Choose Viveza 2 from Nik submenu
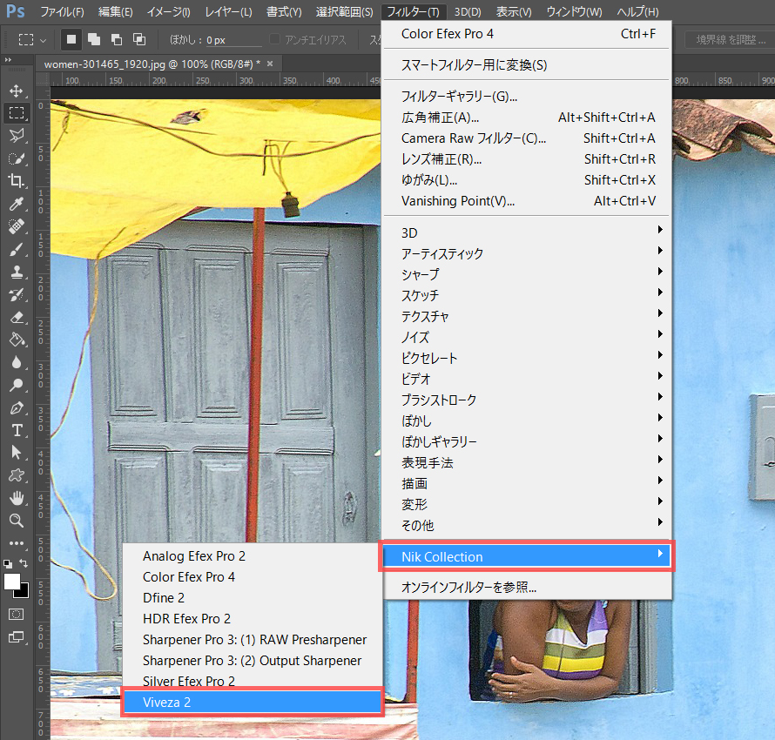Screen dimensions: 775x740 tap(252, 702)
